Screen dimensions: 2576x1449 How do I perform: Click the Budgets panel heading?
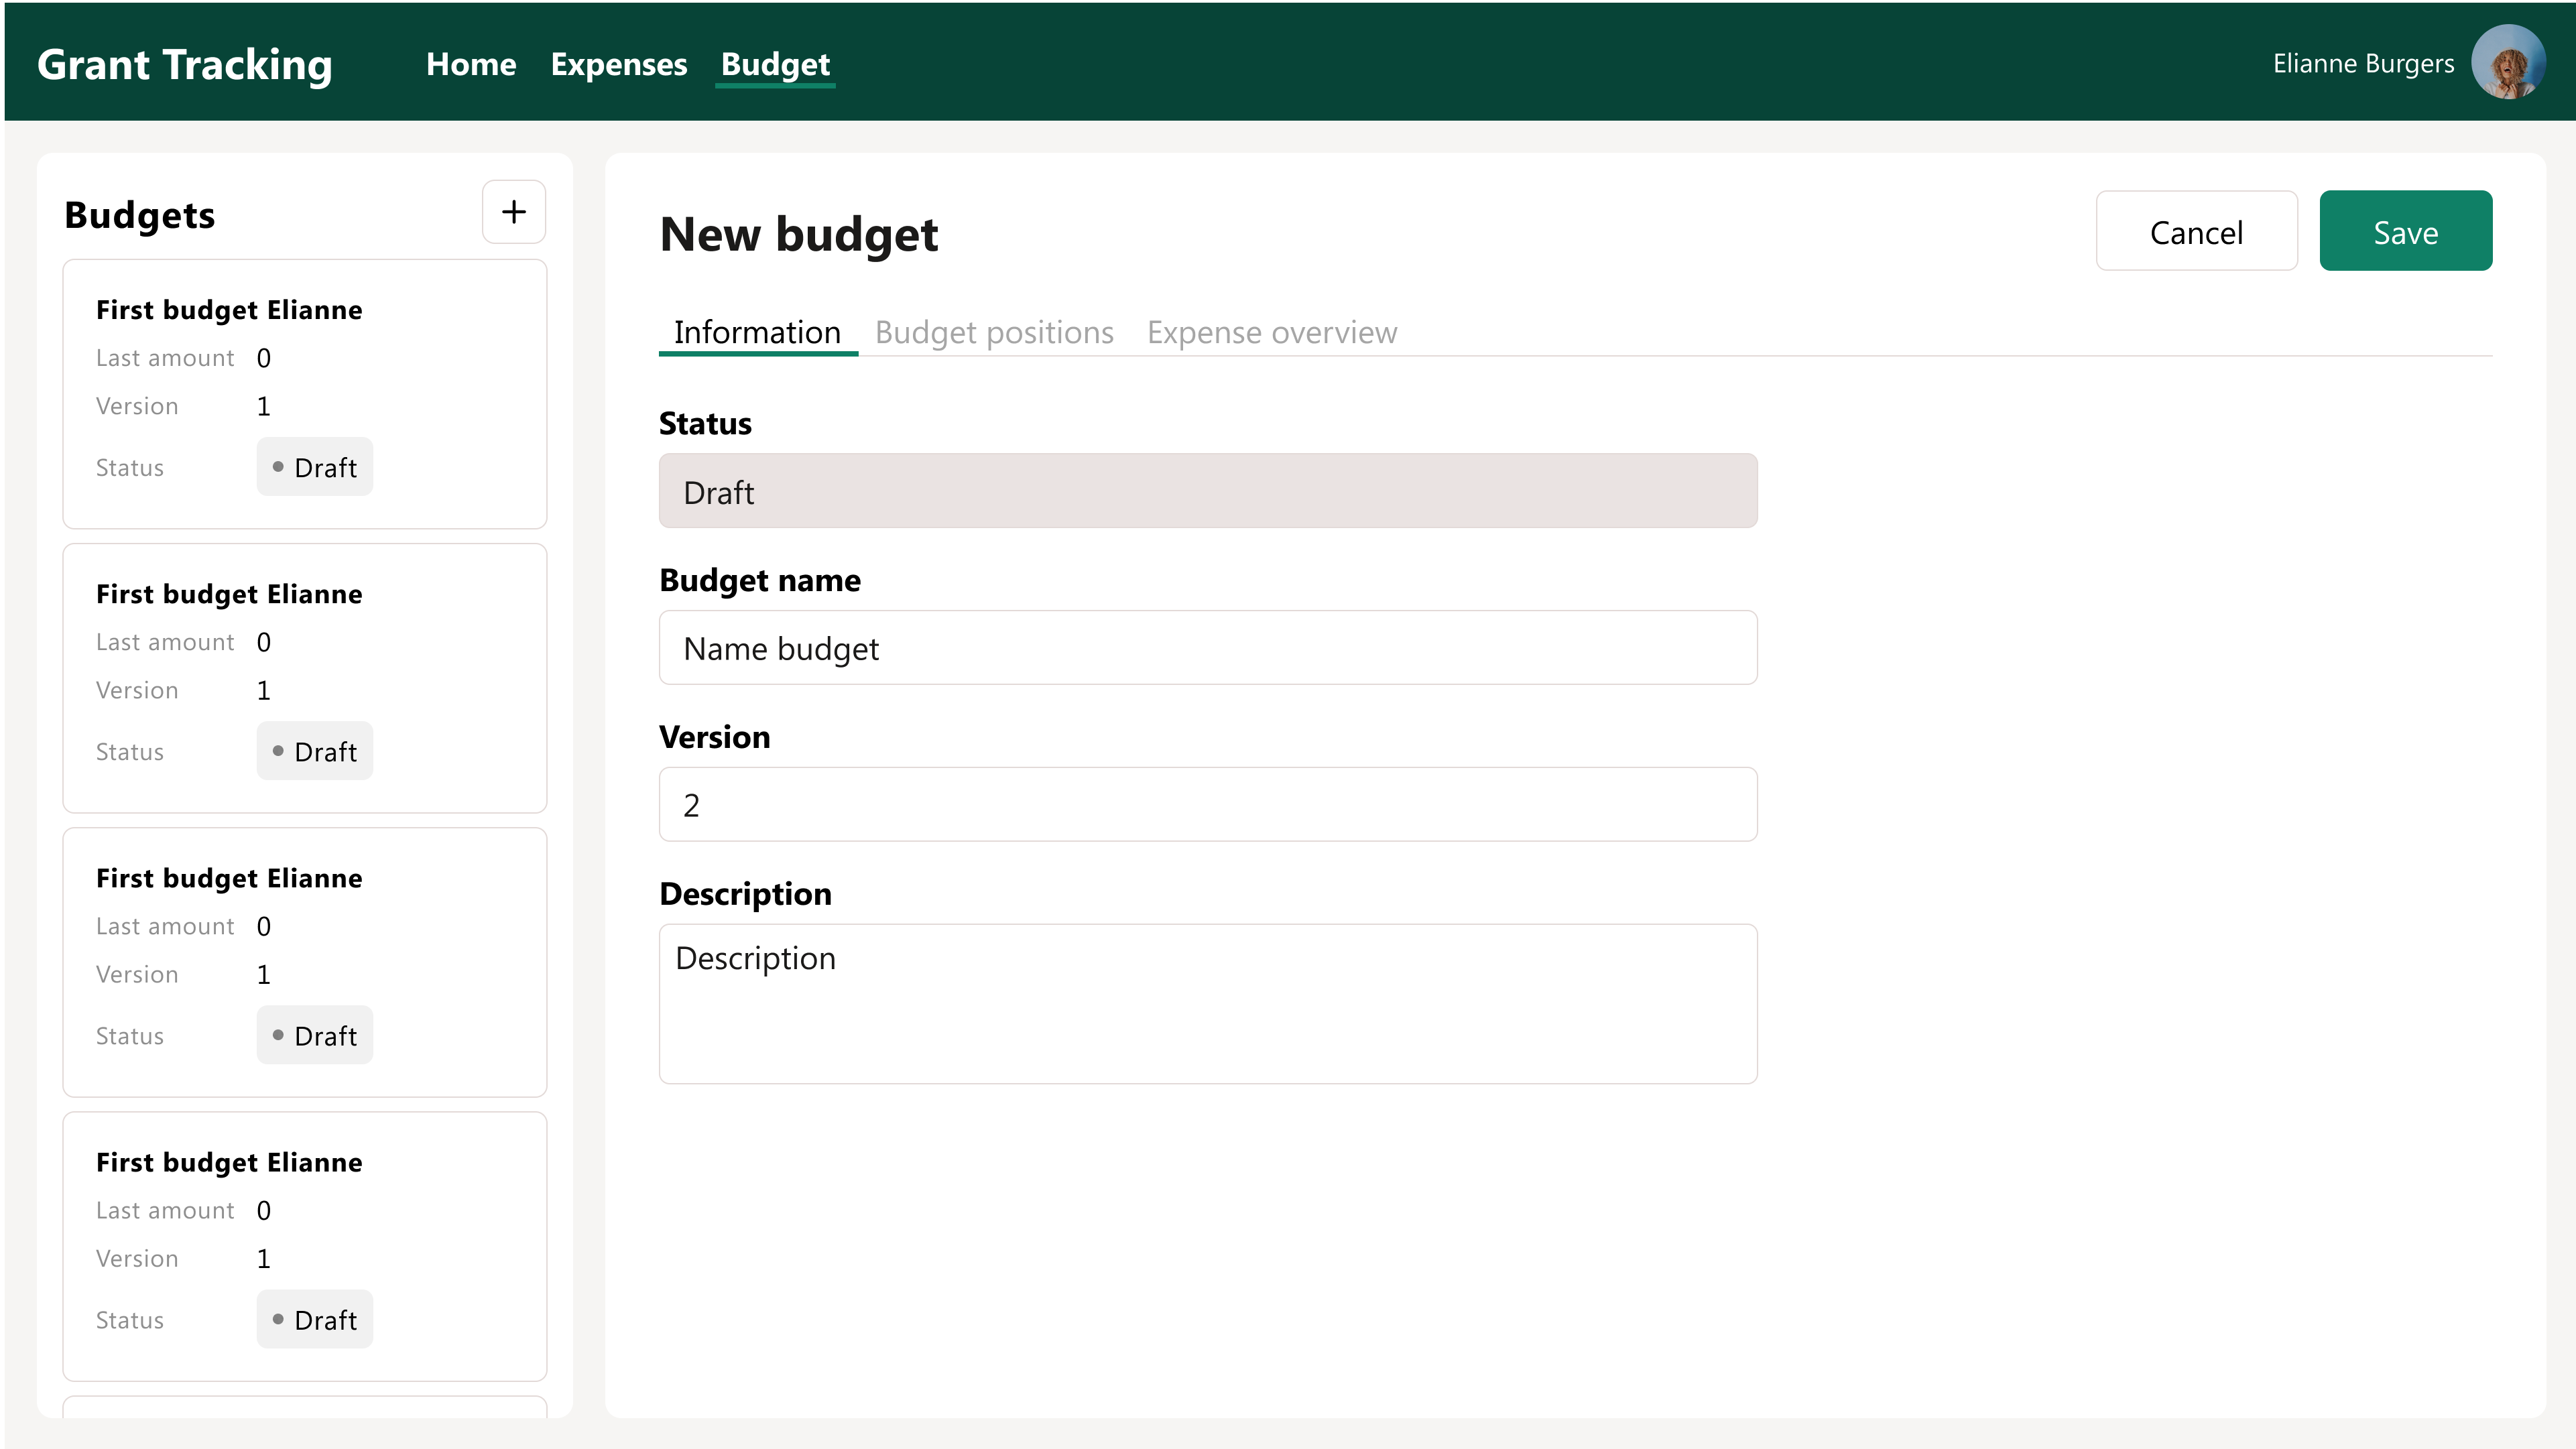(140, 216)
